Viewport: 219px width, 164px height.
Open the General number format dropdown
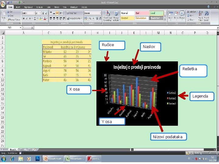(x=100, y=13)
